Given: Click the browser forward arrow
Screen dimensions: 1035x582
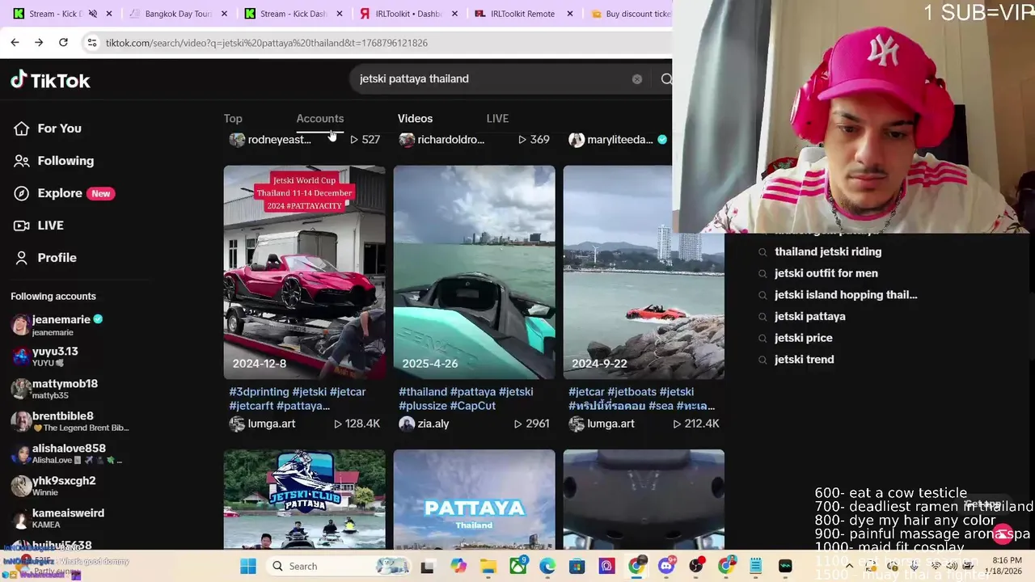Looking at the screenshot, I should coord(39,42).
